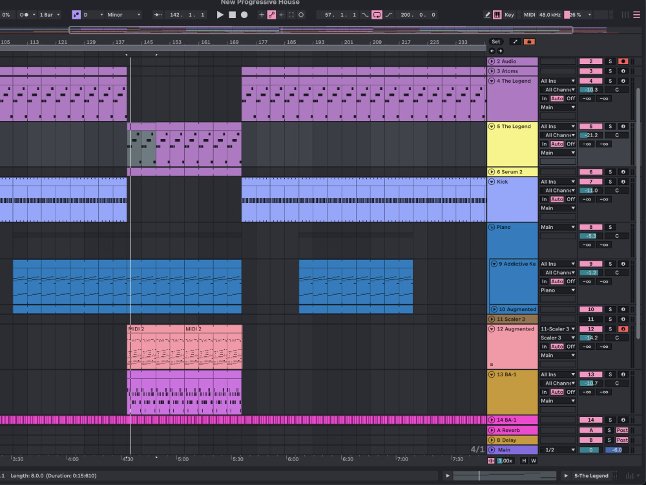Solo the Kick track
The width and height of the screenshot is (646, 485).
pyautogui.click(x=610, y=182)
